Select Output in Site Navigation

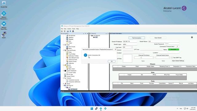point(70,43)
